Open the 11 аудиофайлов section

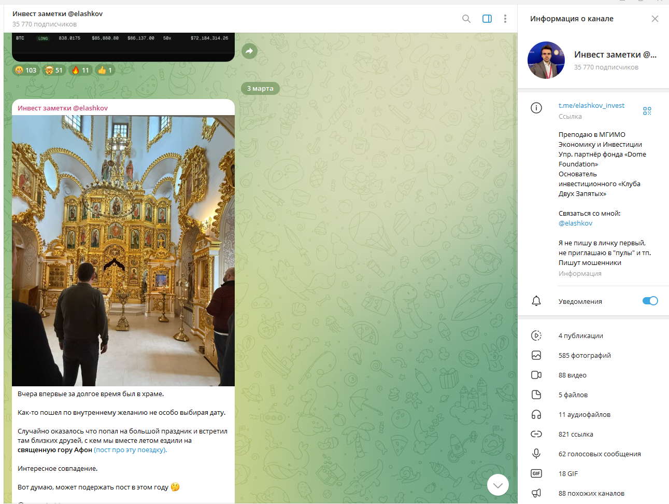pos(593,414)
